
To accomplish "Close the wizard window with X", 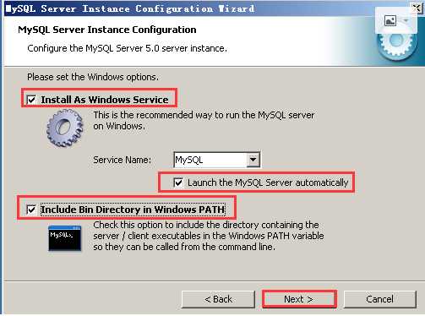I will (x=417, y=8).
